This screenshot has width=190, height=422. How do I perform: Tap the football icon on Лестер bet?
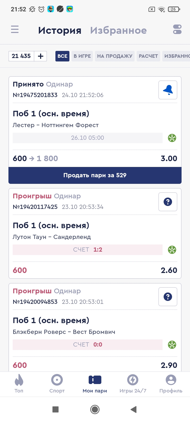pyautogui.click(x=172, y=138)
